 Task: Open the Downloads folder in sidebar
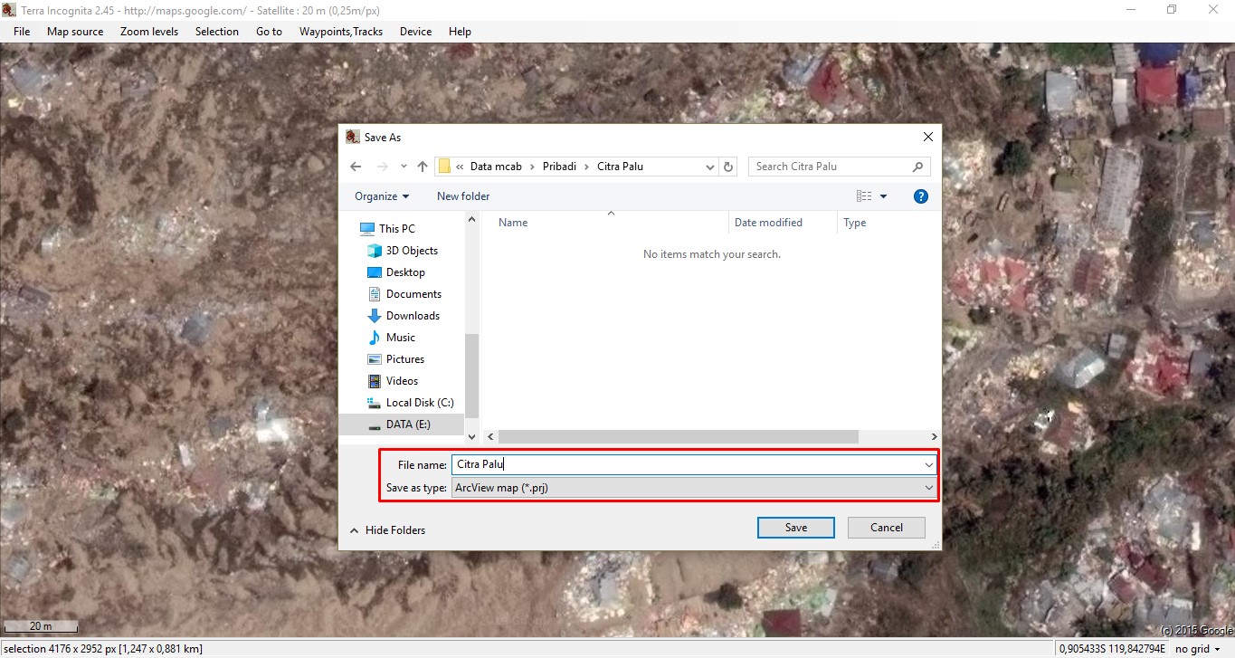(412, 316)
